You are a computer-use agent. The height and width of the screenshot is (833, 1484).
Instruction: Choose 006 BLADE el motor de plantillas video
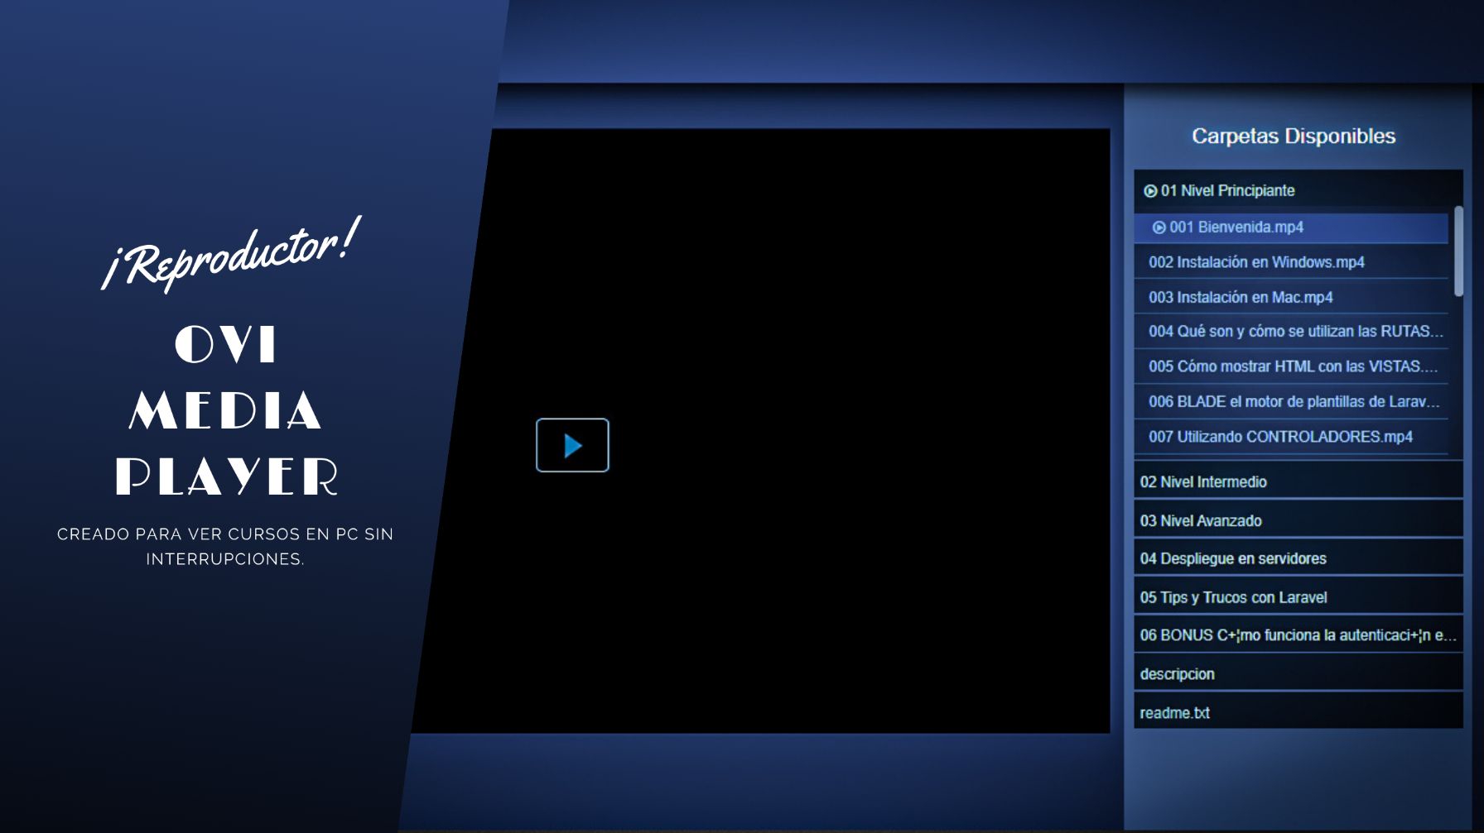(x=1291, y=402)
